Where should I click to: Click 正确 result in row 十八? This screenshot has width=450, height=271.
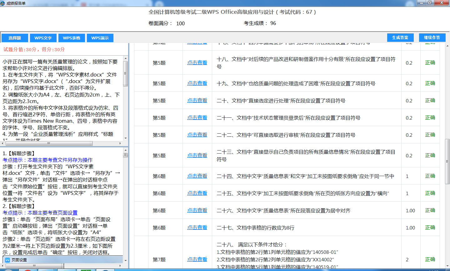pyautogui.click(x=430, y=63)
